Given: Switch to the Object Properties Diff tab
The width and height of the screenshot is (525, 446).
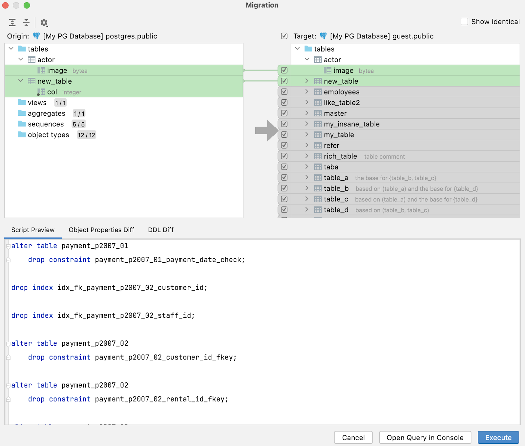Looking at the screenshot, I should coord(101,230).
